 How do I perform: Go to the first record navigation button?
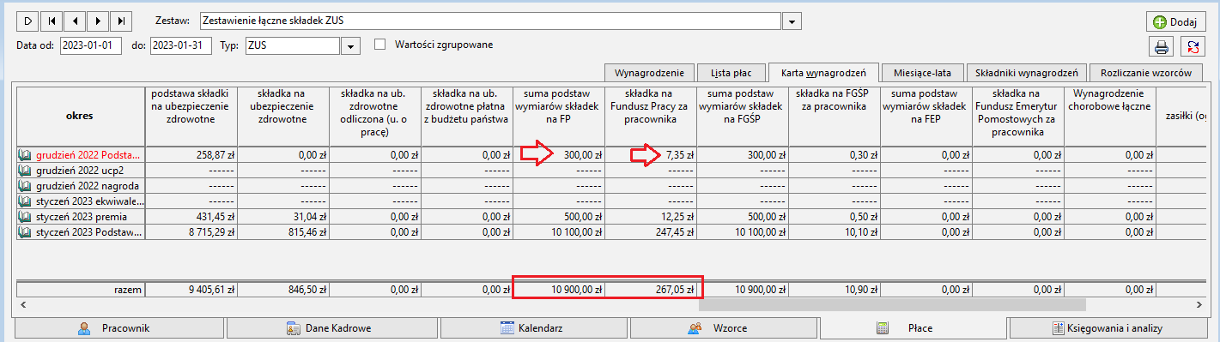(52, 21)
